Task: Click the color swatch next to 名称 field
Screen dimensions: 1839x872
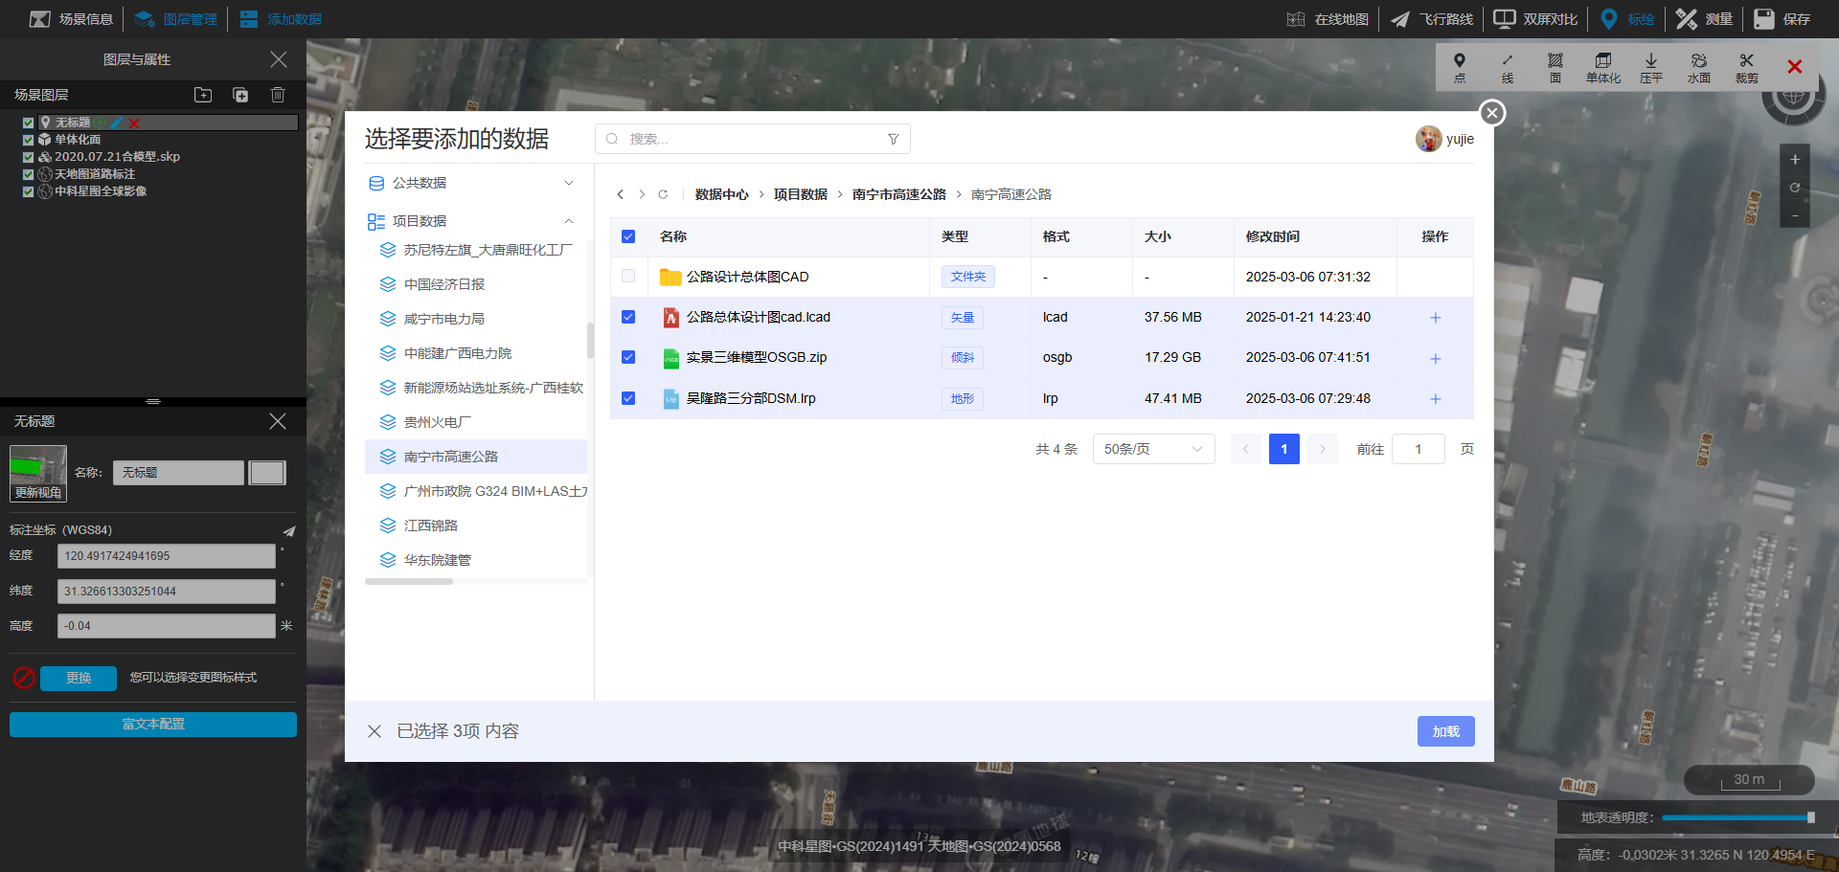Action: click(x=267, y=473)
